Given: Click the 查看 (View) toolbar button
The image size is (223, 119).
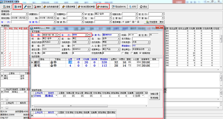Looking at the screenshot, I should [x=7, y=7].
